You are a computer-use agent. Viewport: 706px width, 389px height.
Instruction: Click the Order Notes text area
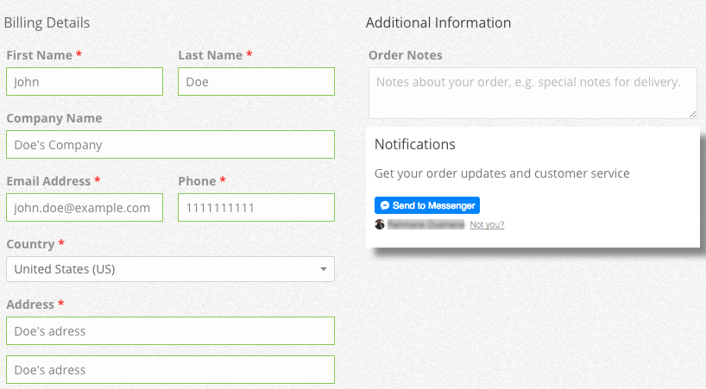coord(533,93)
